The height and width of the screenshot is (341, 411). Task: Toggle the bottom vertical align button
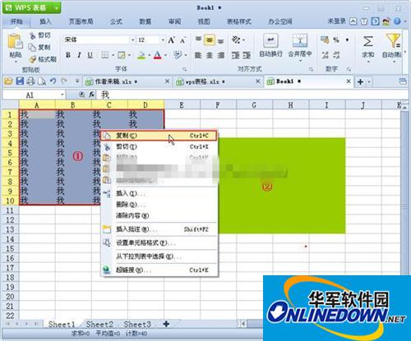pyautogui.click(x=220, y=41)
